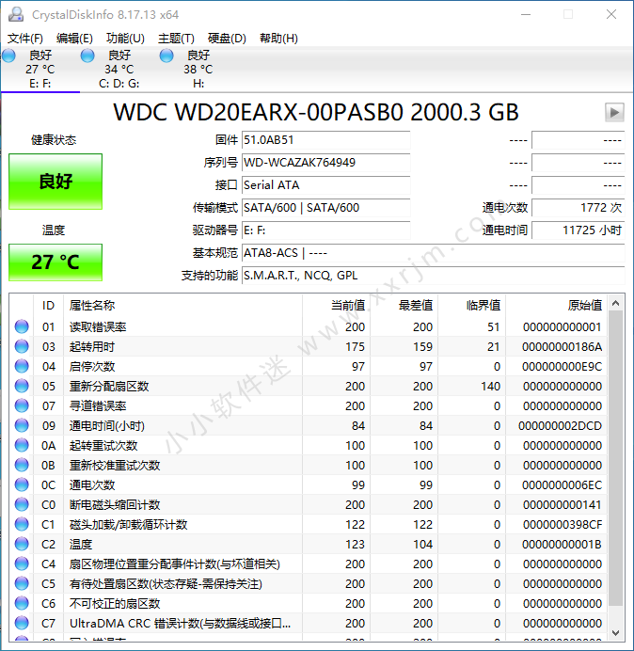Click the serial number field WD-WCAZAK764949

(326, 163)
